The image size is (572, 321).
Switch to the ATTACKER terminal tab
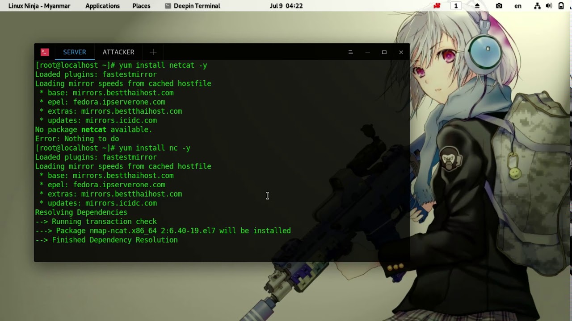[x=118, y=52]
